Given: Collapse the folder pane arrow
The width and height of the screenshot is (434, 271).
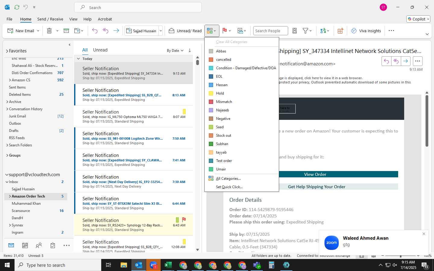Looking at the screenshot, I should click(x=70, y=45).
